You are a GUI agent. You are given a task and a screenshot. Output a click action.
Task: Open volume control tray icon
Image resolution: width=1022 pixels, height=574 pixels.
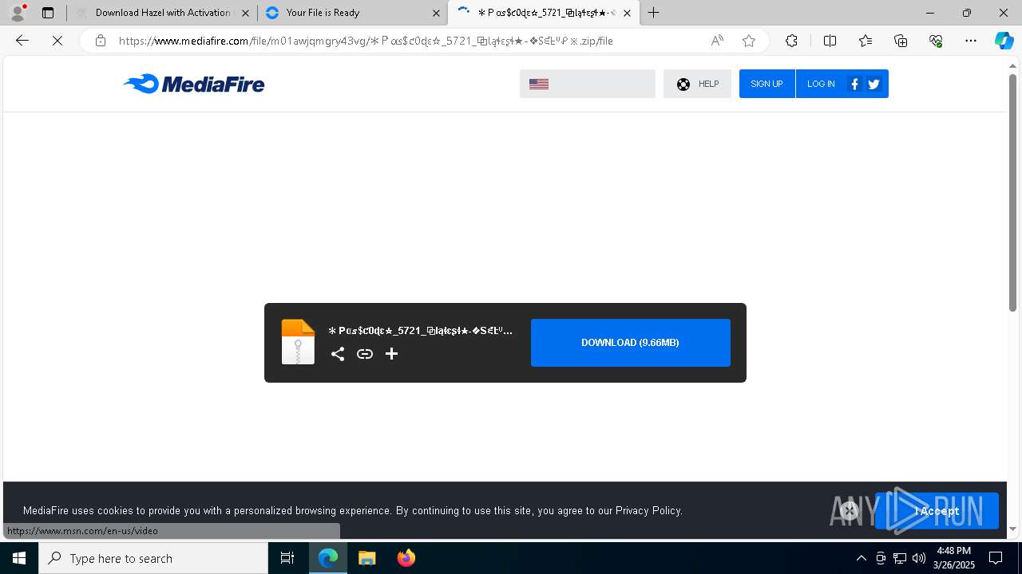click(919, 558)
